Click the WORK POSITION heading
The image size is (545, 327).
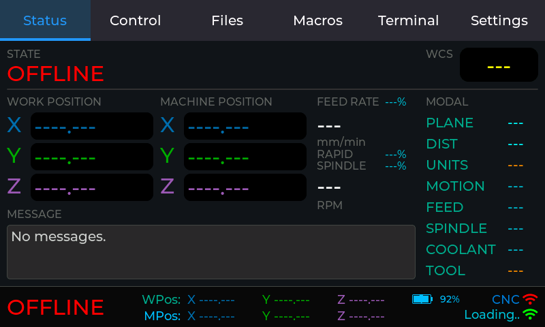tap(54, 102)
